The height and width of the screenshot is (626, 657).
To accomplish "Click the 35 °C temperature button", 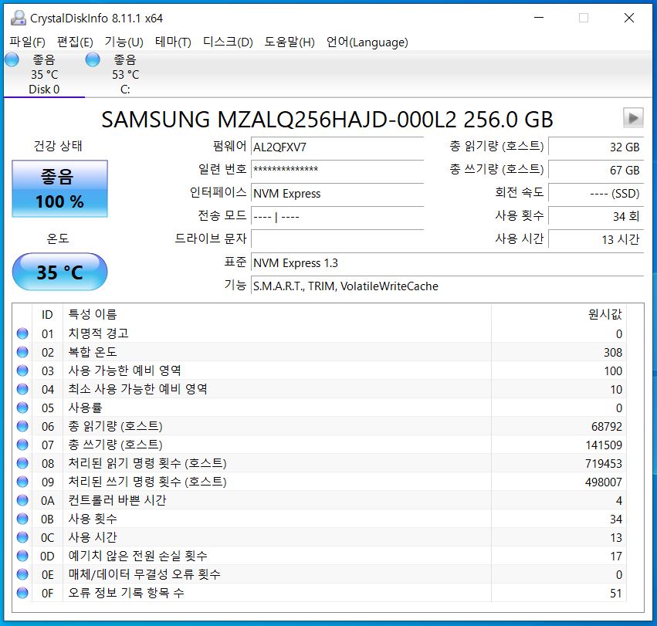I will coord(59,272).
